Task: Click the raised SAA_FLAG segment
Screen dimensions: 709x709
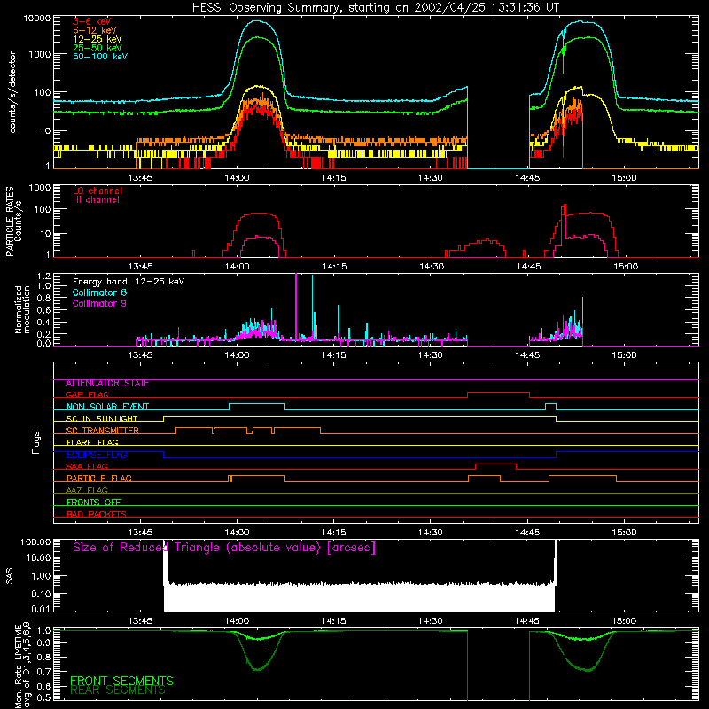Action: click(x=496, y=464)
